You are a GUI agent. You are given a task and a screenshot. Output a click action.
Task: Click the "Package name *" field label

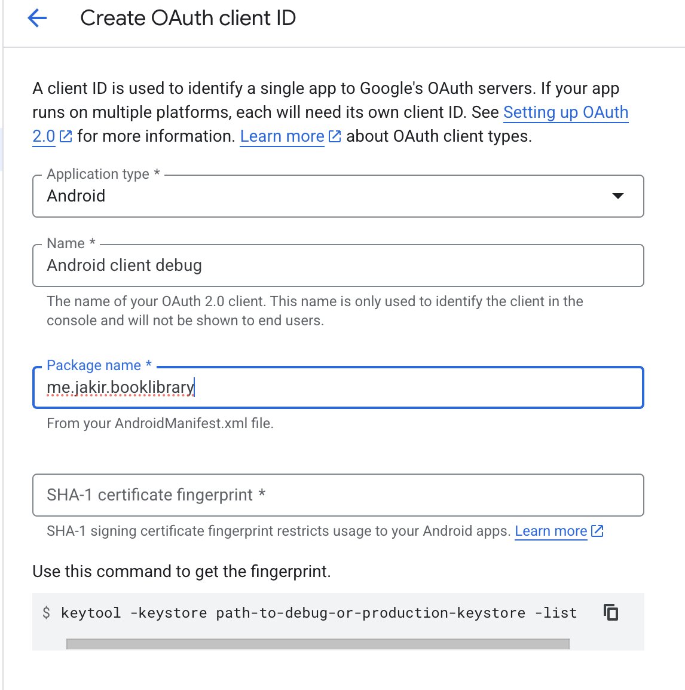tap(99, 365)
